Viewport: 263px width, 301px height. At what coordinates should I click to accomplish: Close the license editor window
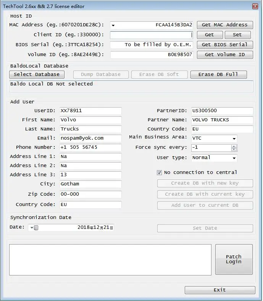pyautogui.click(x=255, y=6)
